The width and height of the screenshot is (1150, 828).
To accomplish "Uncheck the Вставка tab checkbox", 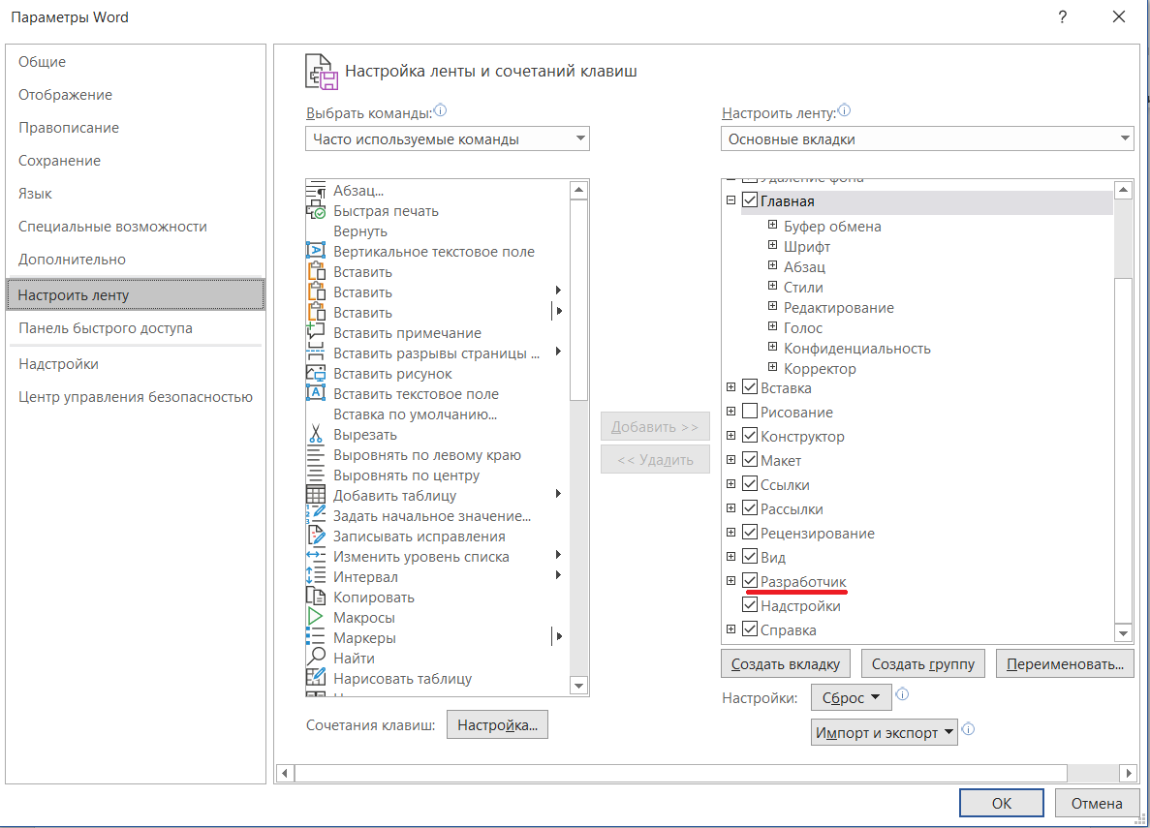I will click(750, 386).
